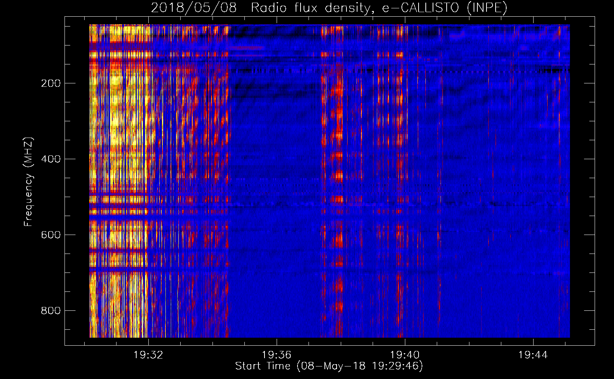Click the "Start Time (08-May-18 19:29:46)" label
This screenshot has width=614, height=379.
329,366
